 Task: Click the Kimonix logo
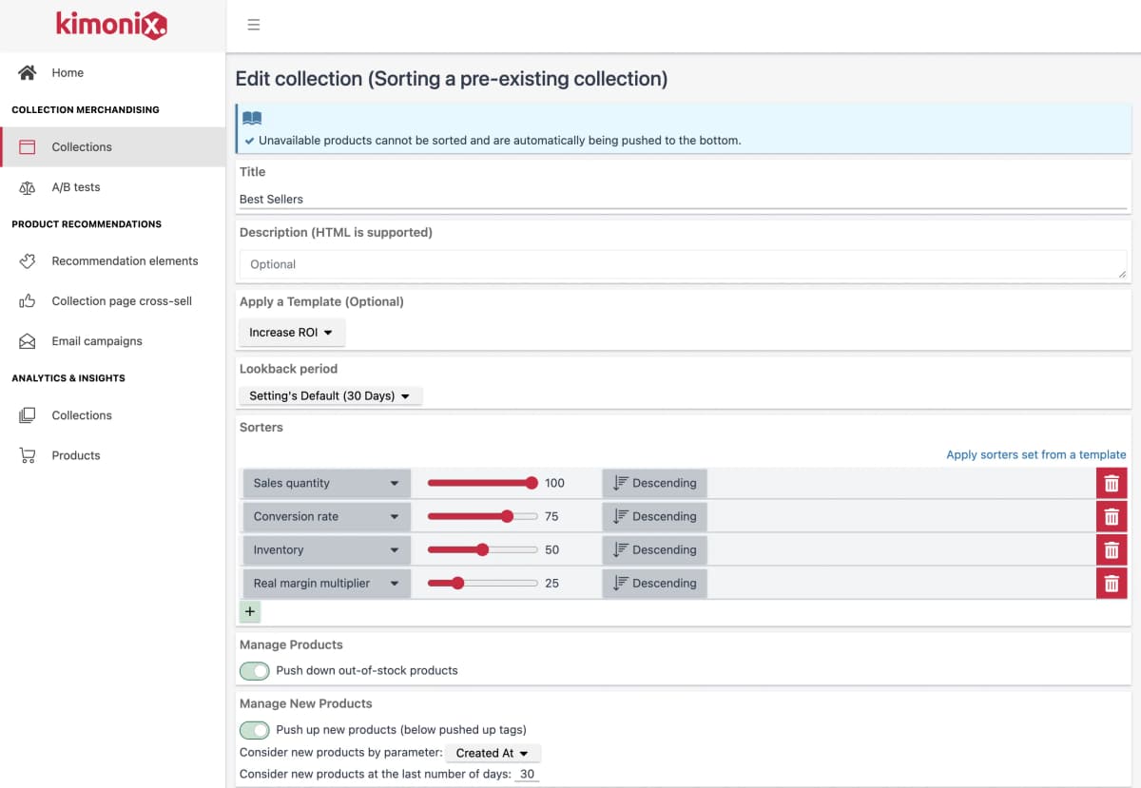111,25
